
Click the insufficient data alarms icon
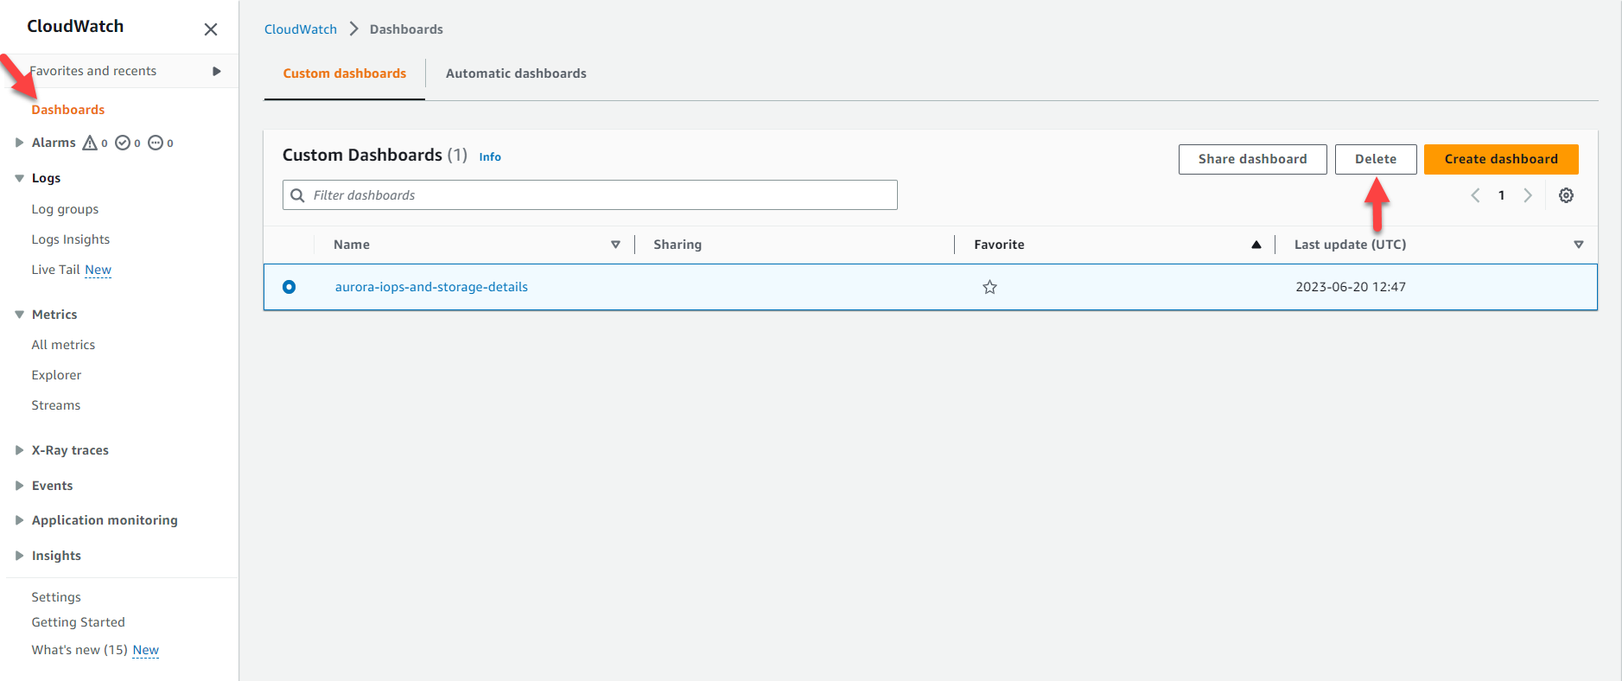point(156,143)
